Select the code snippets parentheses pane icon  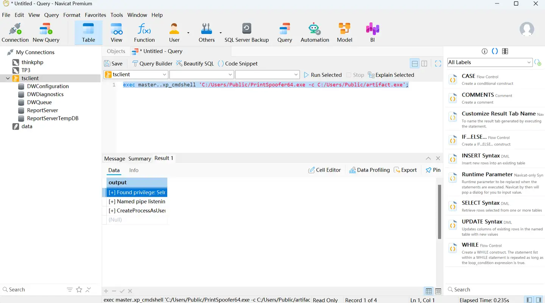coord(495,51)
